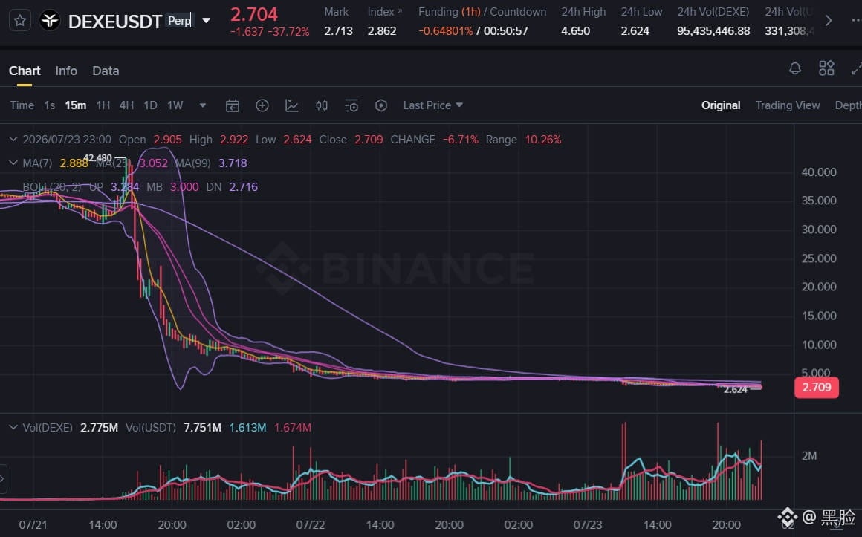Expand chart to fullscreen
This screenshot has width=862, height=537.
[x=856, y=68]
